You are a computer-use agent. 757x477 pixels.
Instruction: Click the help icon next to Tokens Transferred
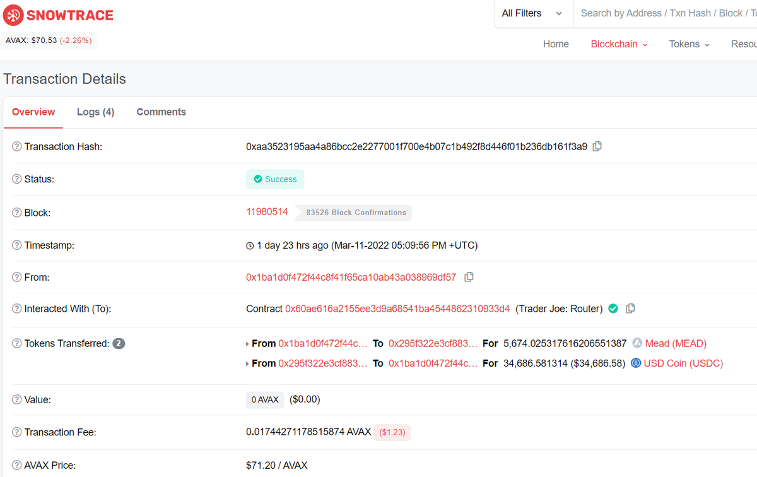[x=17, y=344]
